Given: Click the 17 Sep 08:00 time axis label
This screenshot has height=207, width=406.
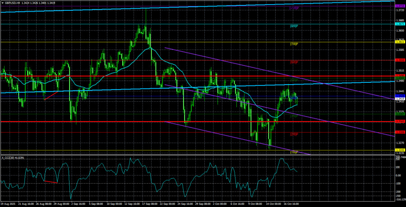Looking at the screenshot, I should tap(150, 203).
